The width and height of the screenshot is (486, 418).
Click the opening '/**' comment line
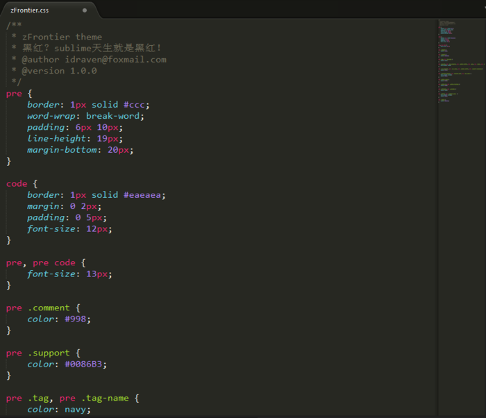14,25
